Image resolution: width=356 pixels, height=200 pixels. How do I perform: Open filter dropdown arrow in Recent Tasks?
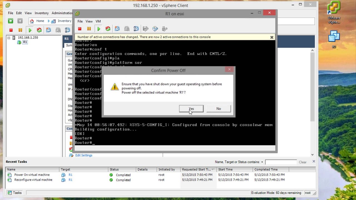[x=262, y=162]
